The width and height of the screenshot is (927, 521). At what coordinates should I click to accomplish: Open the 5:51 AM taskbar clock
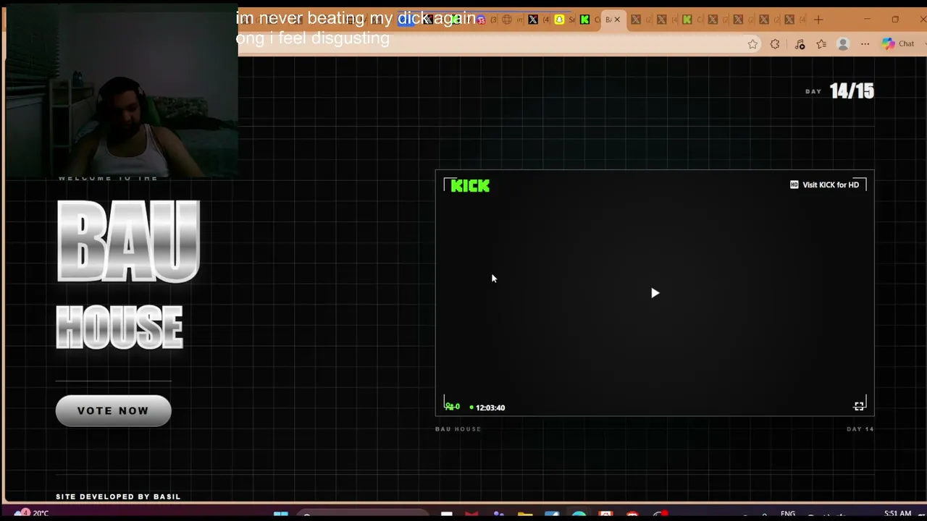coord(897,514)
